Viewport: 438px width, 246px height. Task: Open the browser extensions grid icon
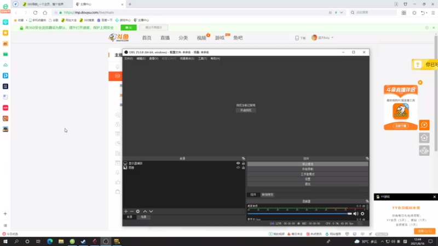click(x=404, y=13)
